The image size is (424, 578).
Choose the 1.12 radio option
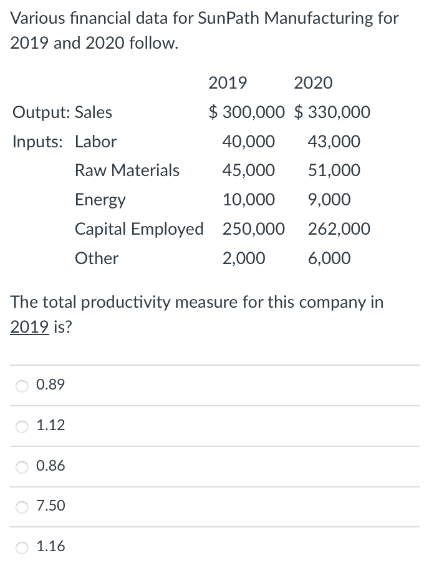click(22, 426)
